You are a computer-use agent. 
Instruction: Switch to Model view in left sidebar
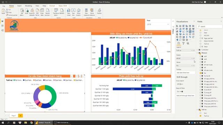(x=2, y=30)
